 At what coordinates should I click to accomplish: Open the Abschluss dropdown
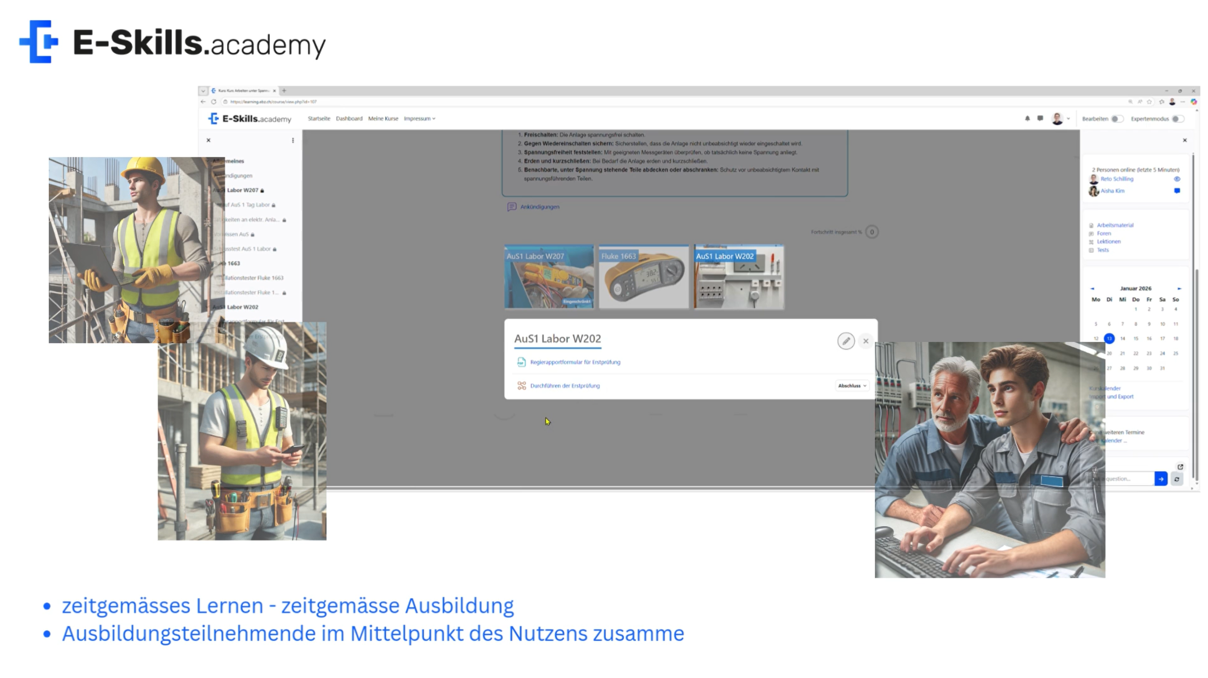pos(852,385)
